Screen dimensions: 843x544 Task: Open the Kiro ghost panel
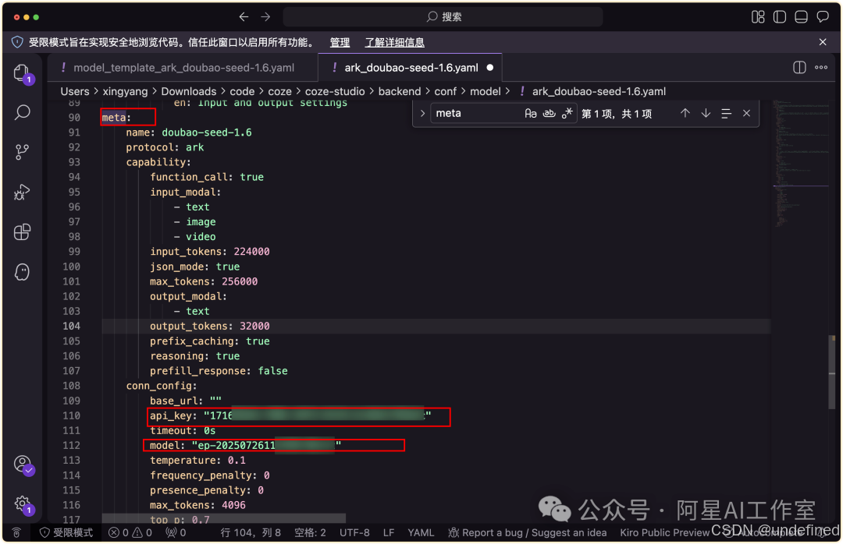22,272
